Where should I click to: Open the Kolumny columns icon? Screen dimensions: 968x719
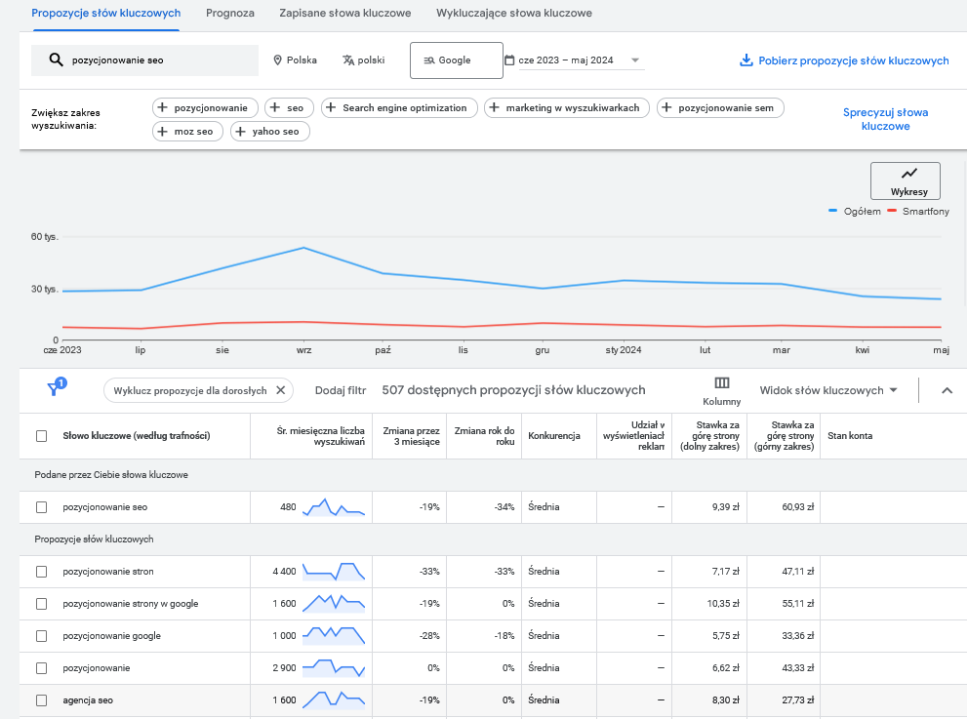point(722,383)
